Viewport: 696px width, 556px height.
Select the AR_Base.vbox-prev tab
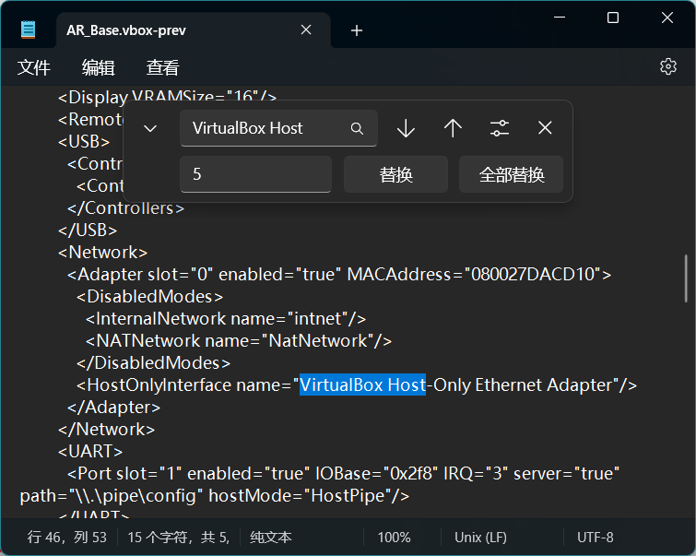pyautogui.click(x=193, y=30)
